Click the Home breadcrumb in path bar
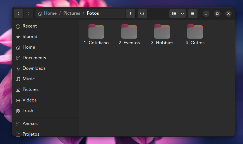Viewport: 243px width, 144px height. [x=47, y=13]
